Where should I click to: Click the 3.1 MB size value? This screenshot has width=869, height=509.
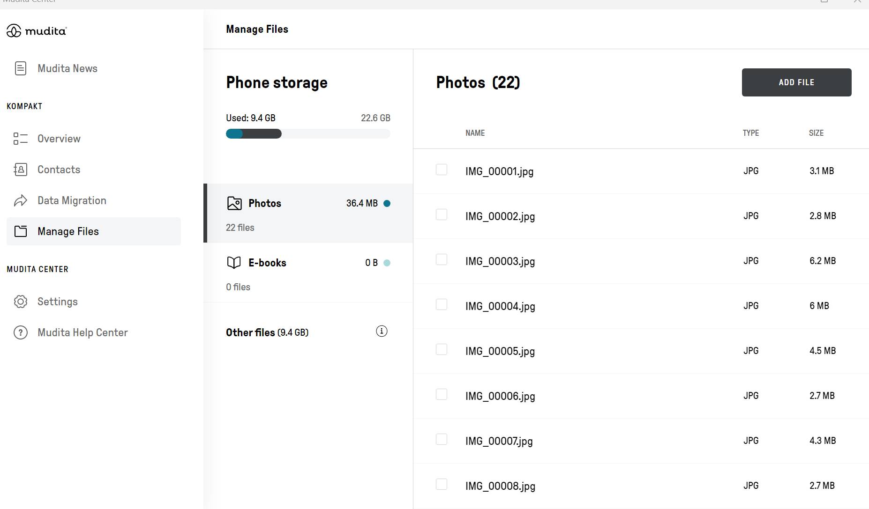pyautogui.click(x=822, y=171)
